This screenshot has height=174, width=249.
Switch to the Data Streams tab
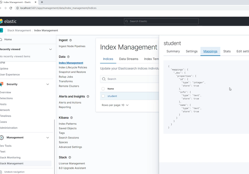click(x=129, y=59)
